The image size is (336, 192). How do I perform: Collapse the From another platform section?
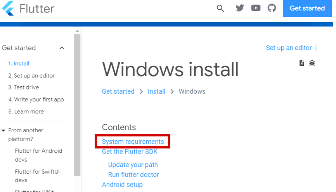point(3,130)
